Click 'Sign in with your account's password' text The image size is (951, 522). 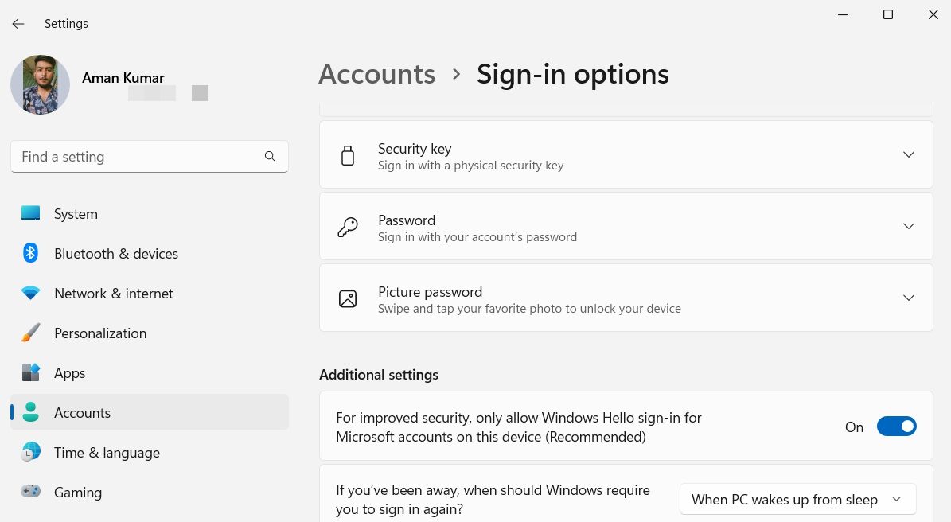tap(477, 237)
